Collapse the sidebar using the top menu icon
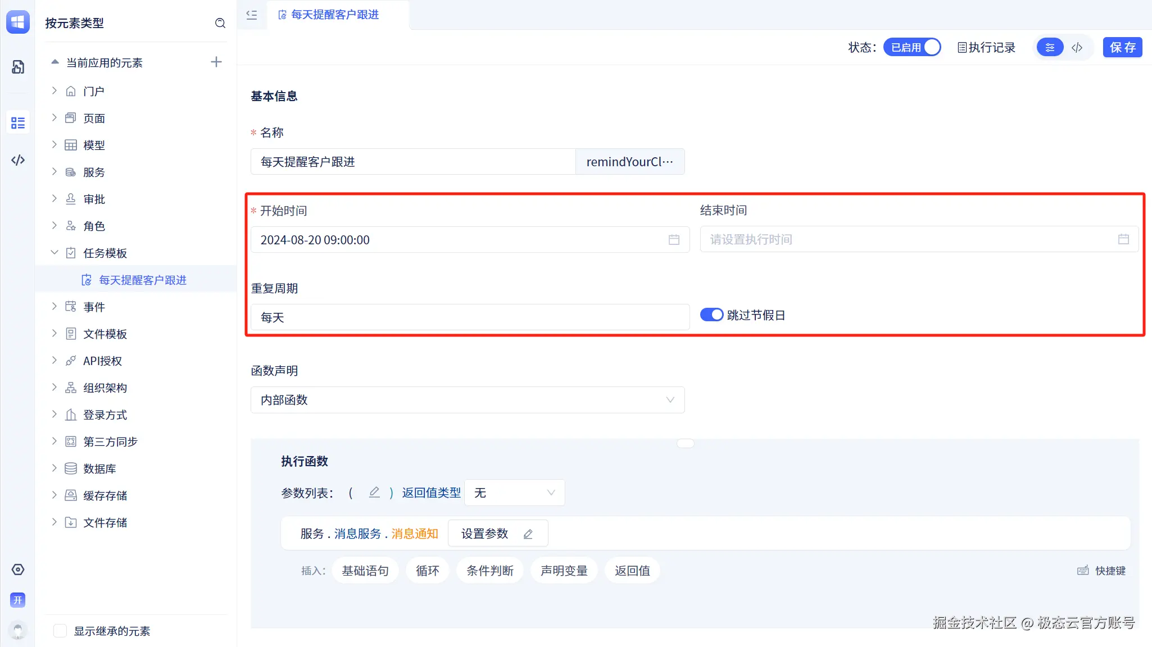Screen dimensions: 1152x647 point(252,15)
